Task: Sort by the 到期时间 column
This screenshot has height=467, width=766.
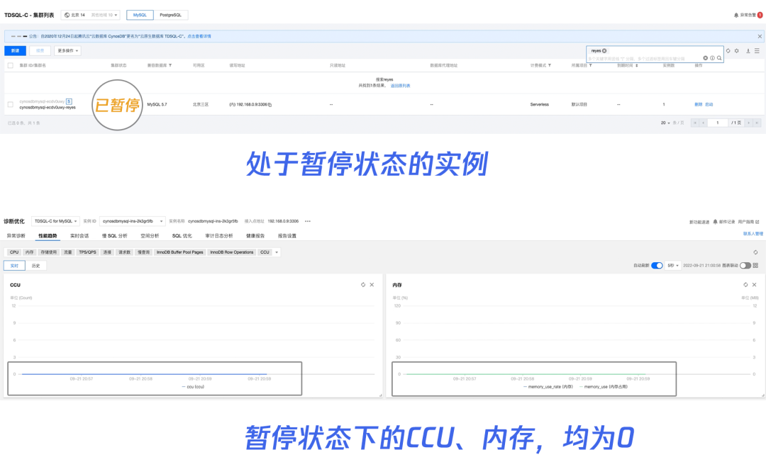Action: (x=636, y=65)
